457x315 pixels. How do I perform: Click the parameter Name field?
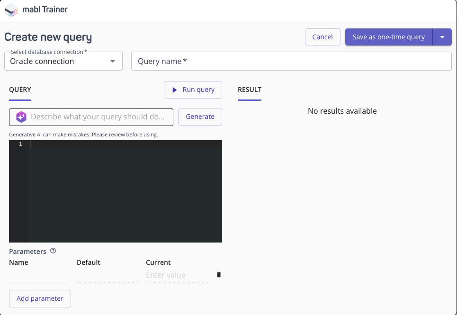point(38,275)
